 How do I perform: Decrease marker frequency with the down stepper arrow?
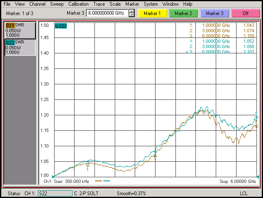tap(131, 15)
